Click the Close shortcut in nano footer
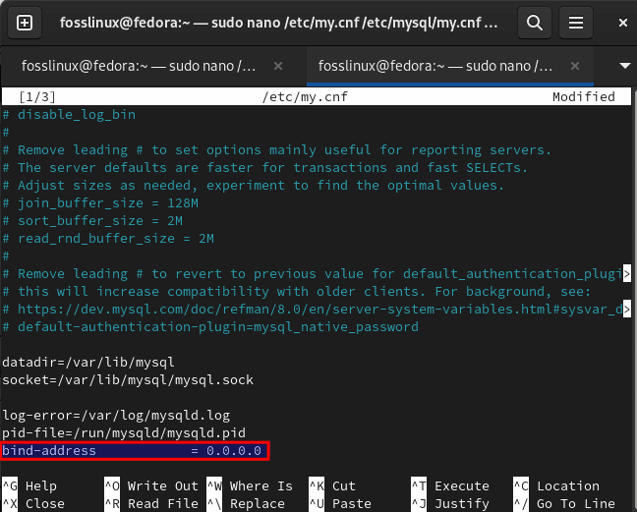 click(33, 504)
